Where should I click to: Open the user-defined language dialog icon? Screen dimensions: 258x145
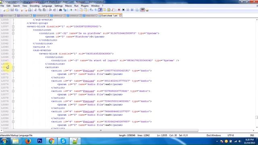(x=104, y=10)
